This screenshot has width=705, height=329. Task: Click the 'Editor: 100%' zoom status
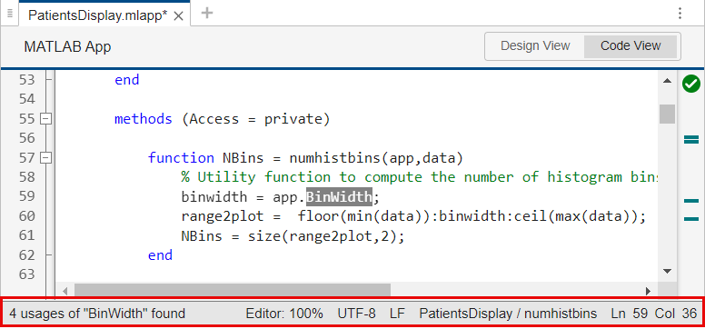tap(284, 314)
